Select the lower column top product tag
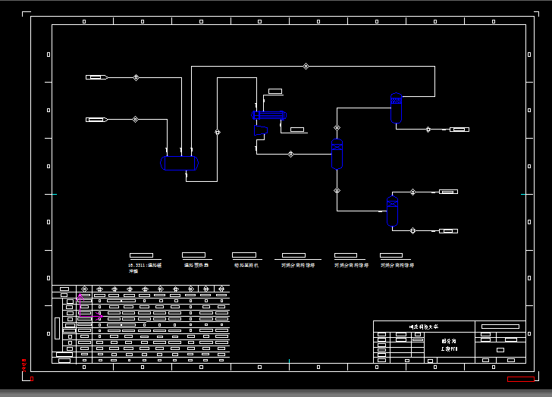Viewport: 552px width, 397px height. click(448, 192)
